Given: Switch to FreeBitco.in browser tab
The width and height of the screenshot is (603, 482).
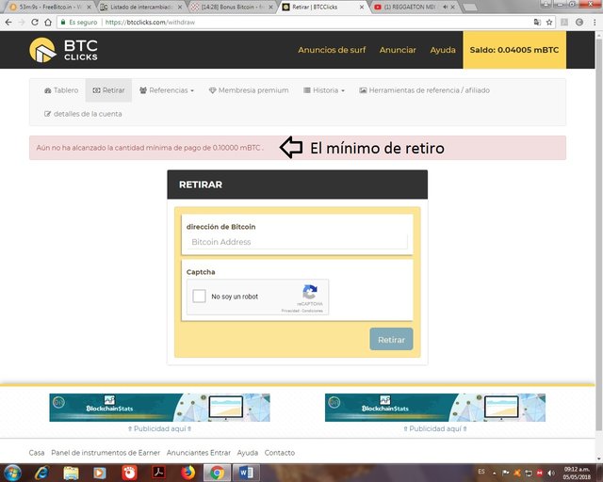Looking at the screenshot, I should coord(50,7).
